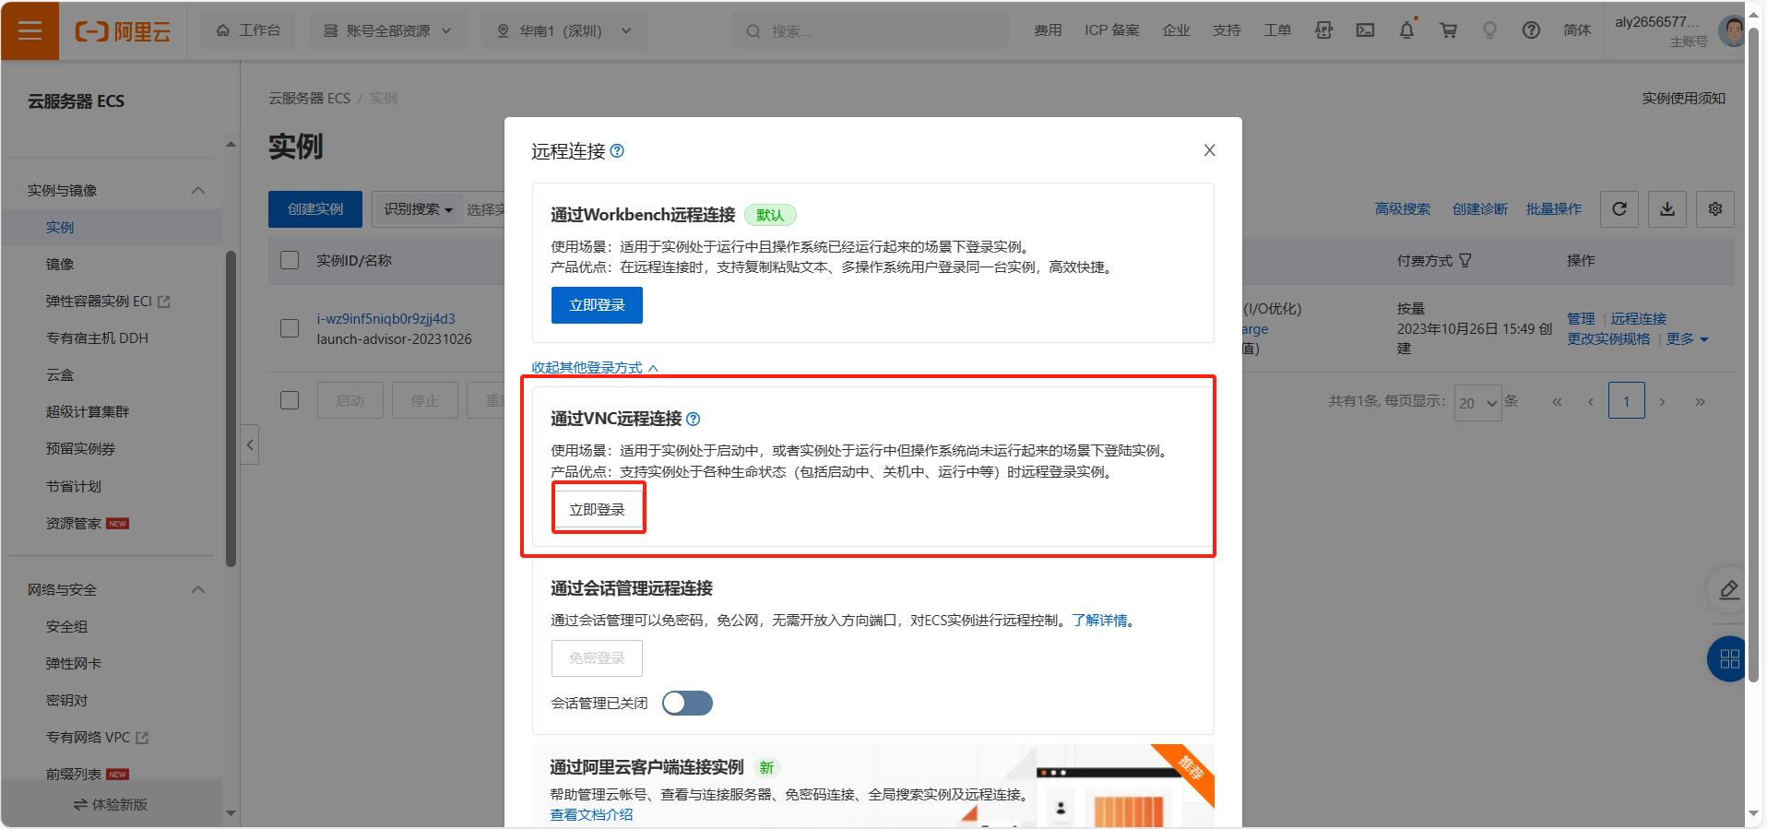Image resolution: width=1767 pixels, height=829 pixels.
Task: Click help icon next to 远程连接 title
Action: pyautogui.click(x=617, y=151)
